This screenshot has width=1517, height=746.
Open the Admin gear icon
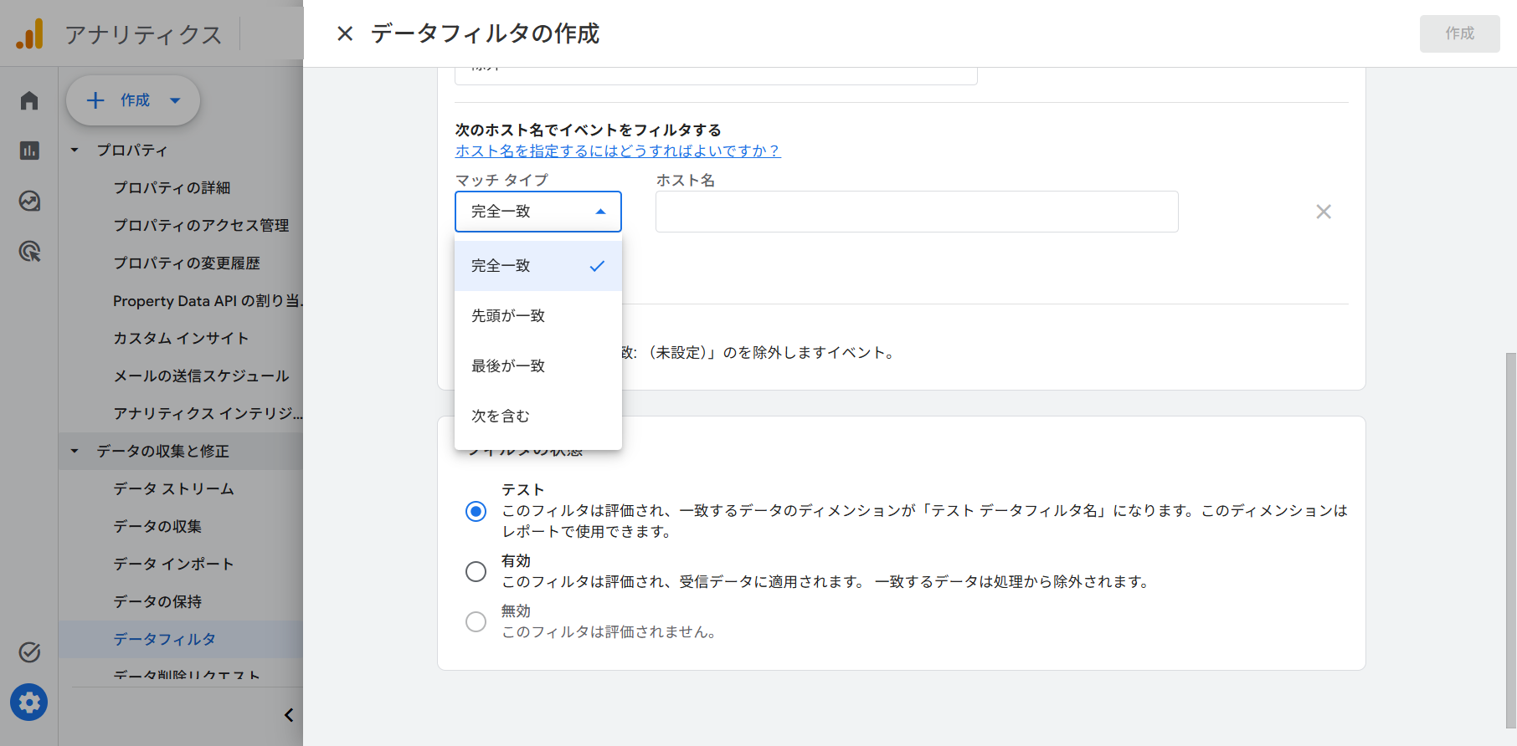tap(29, 703)
